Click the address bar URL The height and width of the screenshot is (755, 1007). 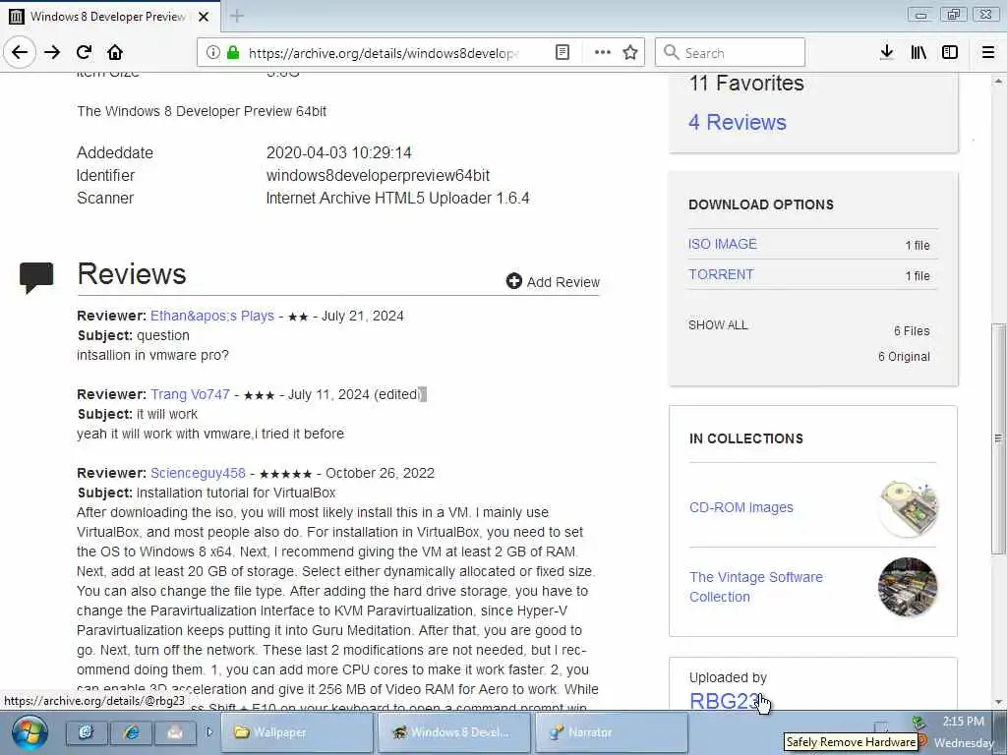(x=383, y=53)
